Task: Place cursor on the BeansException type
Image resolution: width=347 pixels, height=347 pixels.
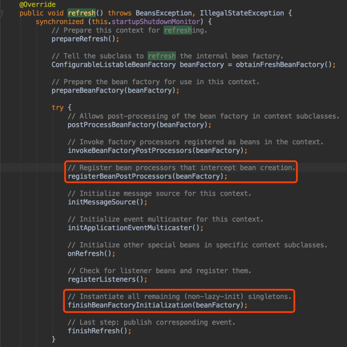Action: click(164, 13)
